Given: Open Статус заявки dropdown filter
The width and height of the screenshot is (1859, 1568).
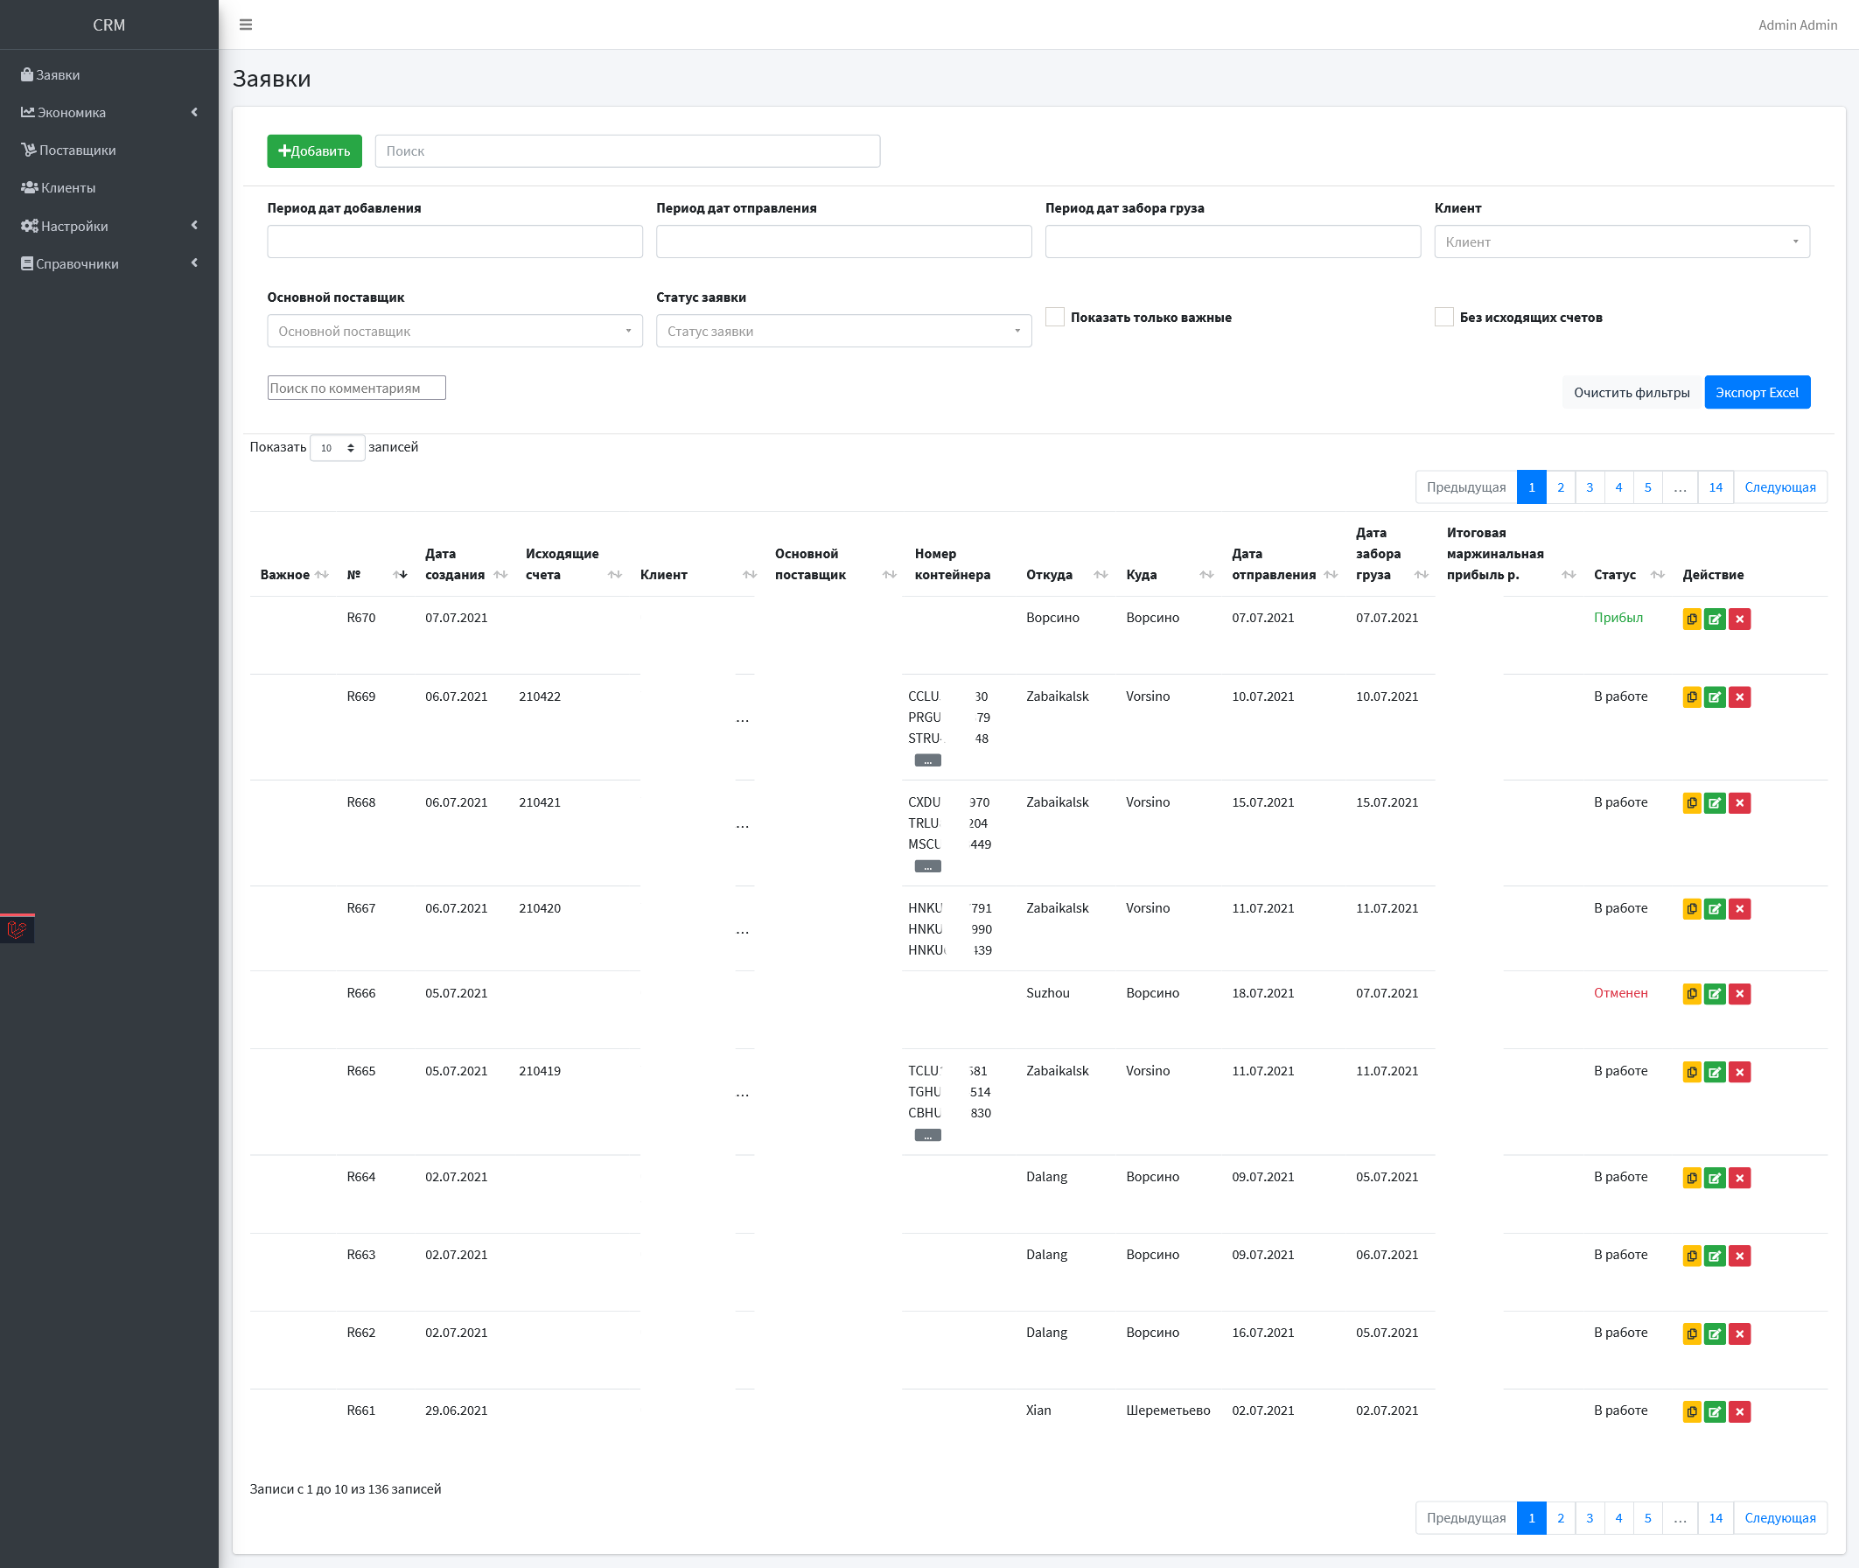Looking at the screenshot, I should pyautogui.click(x=844, y=332).
